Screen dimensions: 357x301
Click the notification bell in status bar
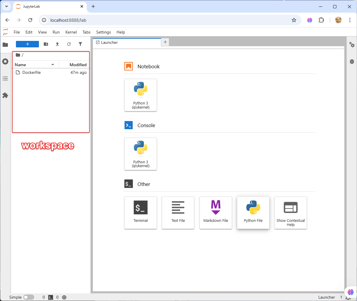(348, 298)
